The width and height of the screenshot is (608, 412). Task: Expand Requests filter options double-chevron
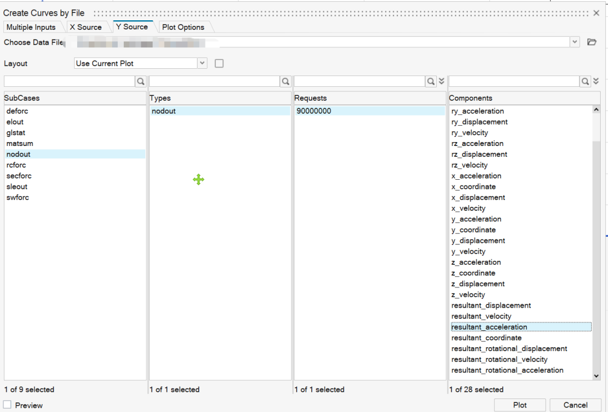tap(441, 81)
